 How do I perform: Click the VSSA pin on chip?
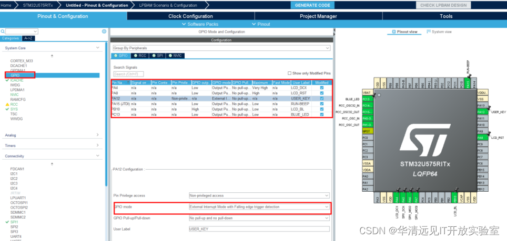click(367, 163)
